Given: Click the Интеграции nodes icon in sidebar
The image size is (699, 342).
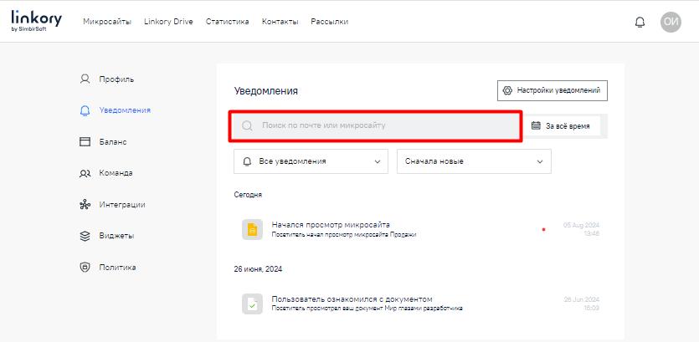Looking at the screenshot, I should [85, 205].
